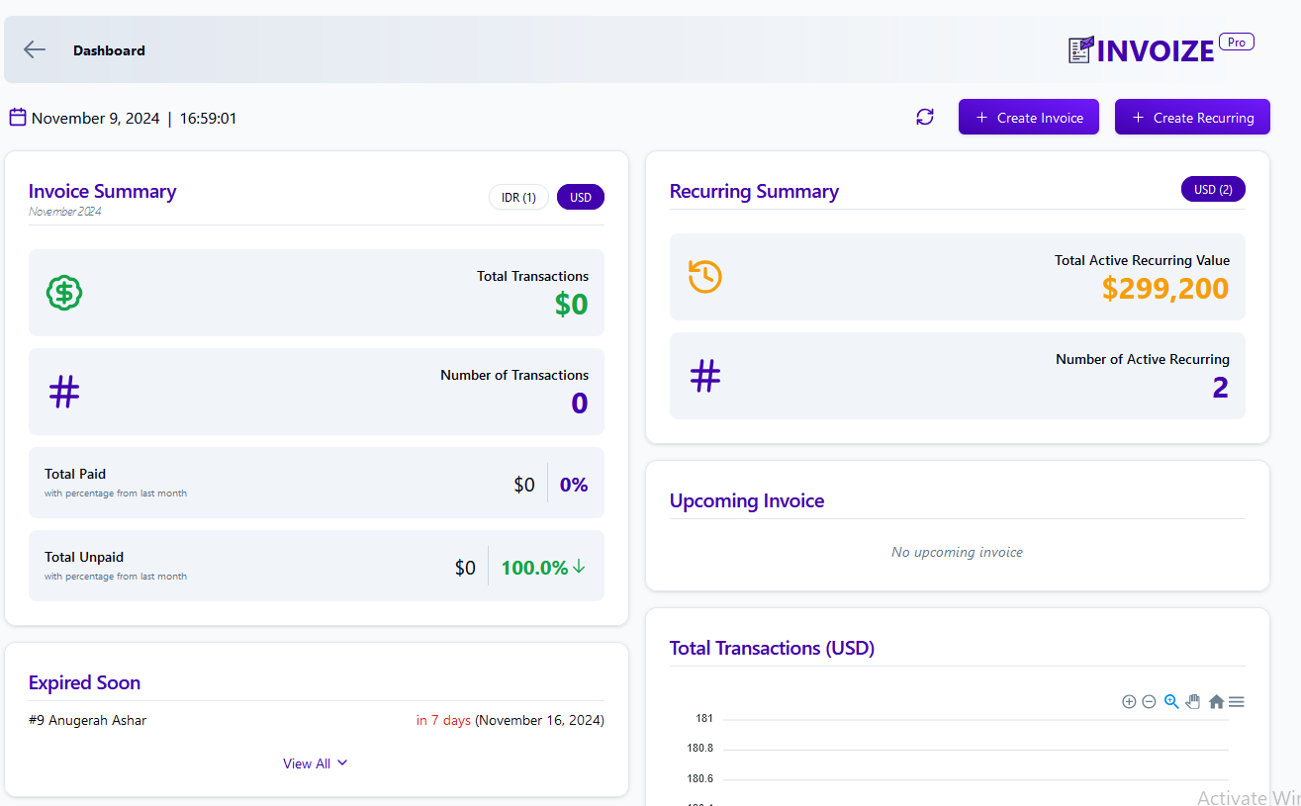Click the back arrow on the Dashboard header

pyautogui.click(x=34, y=49)
